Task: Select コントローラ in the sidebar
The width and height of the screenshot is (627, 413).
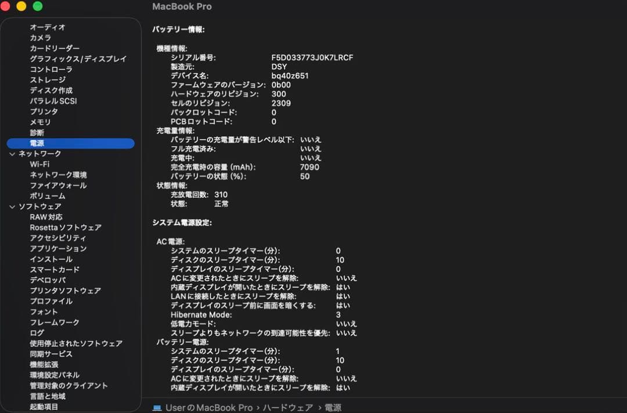Action: tap(51, 69)
